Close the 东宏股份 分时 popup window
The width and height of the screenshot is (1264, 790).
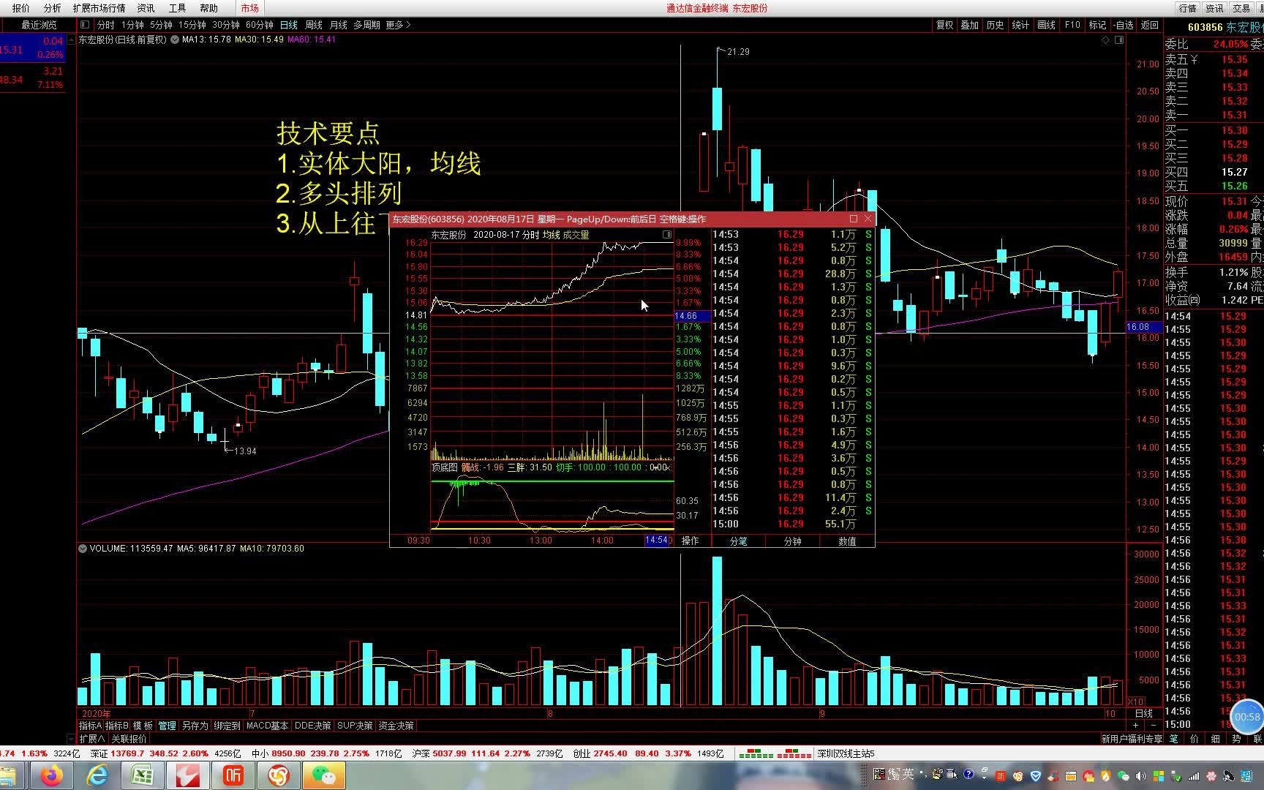[868, 219]
